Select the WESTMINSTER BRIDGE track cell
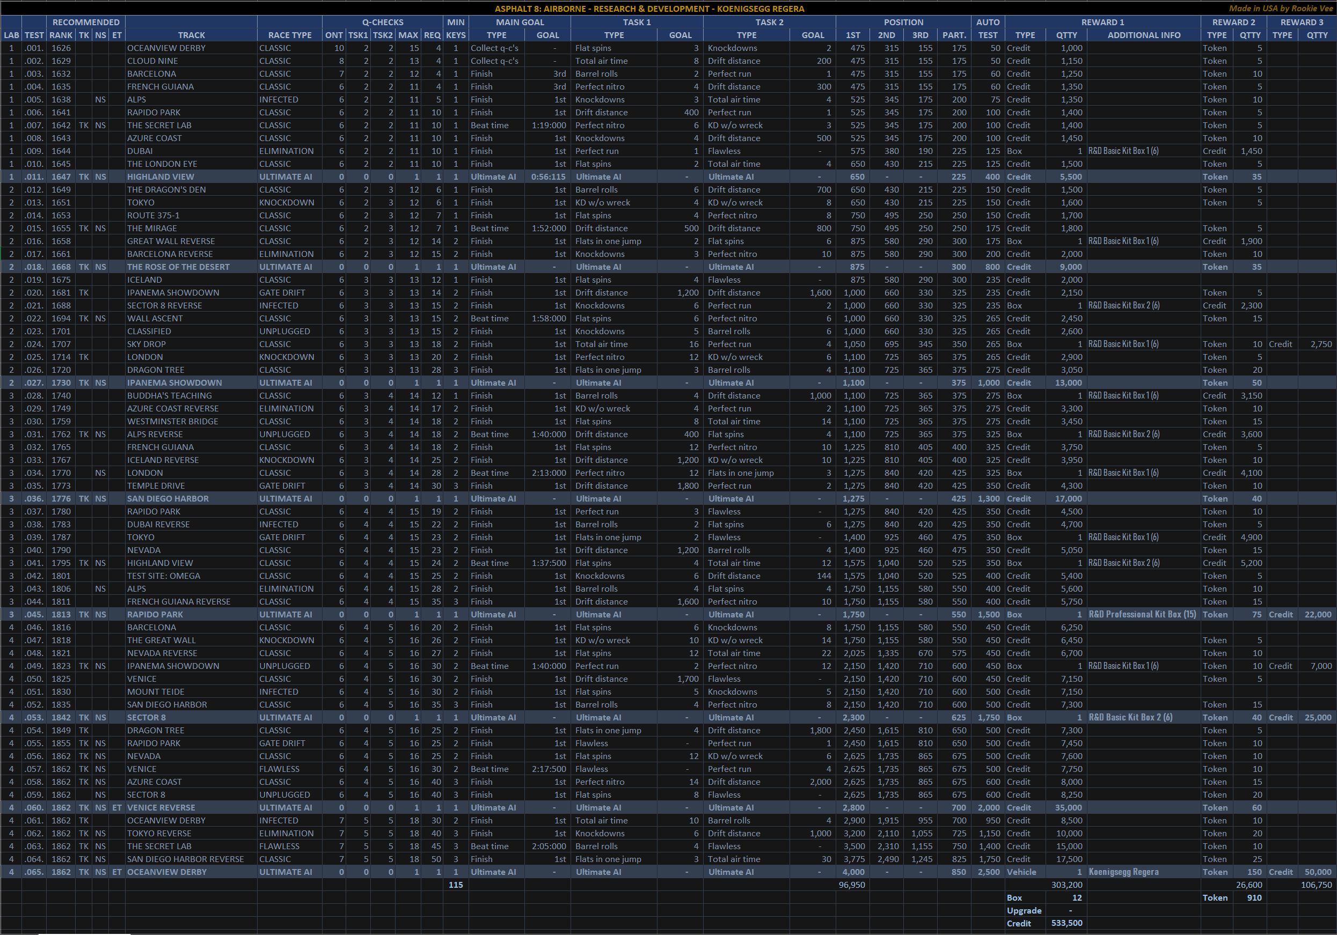 (x=191, y=421)
